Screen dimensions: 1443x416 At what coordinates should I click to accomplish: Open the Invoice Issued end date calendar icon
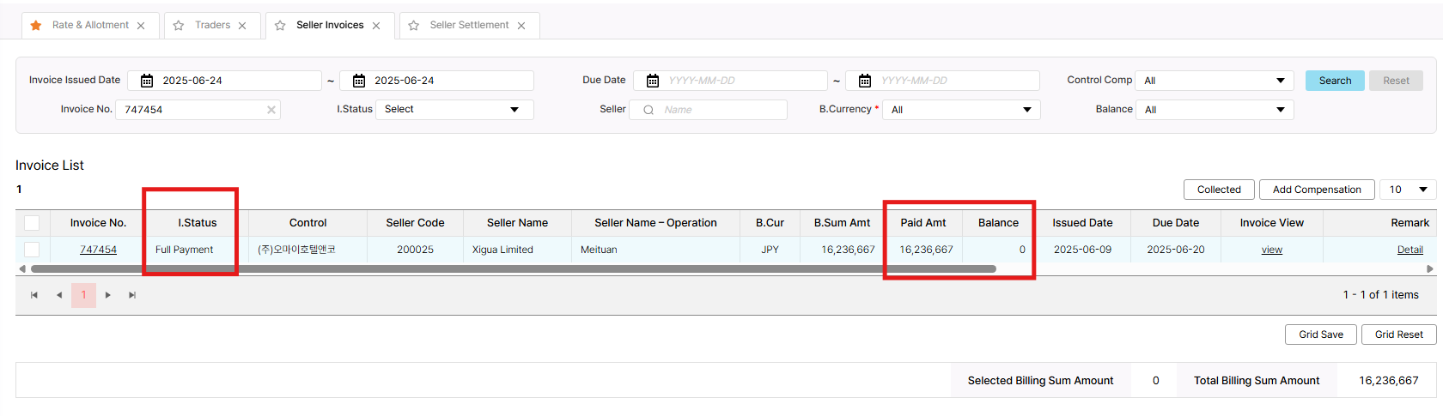click(359, 81)
